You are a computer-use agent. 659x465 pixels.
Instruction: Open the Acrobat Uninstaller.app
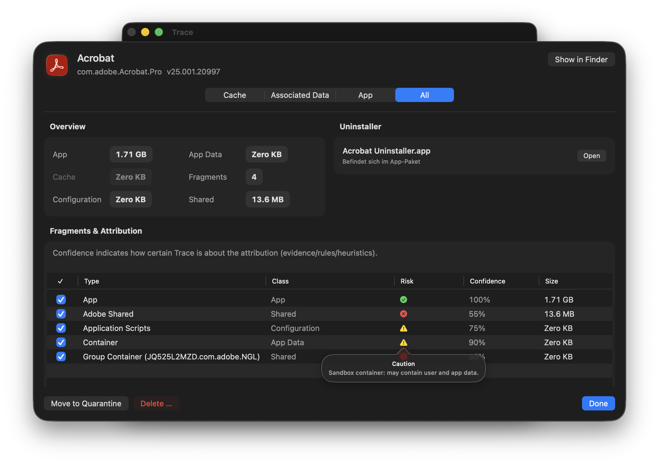[591, 155]
